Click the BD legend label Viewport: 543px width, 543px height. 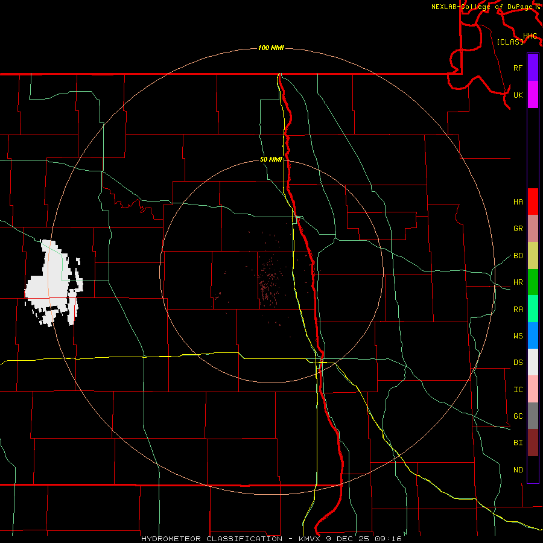[518, 256]
